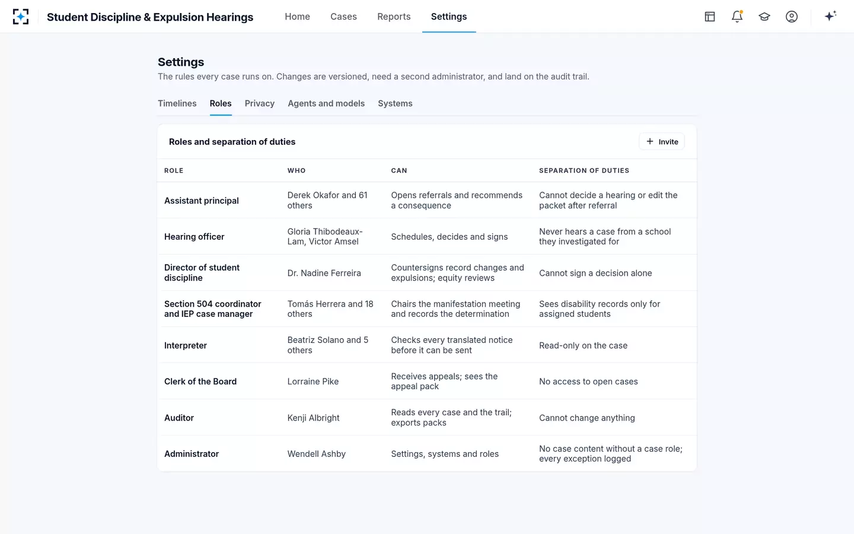Click 'Derek Okafor and 61 others'
This screenshot has width=854, height=534.
click(x=327, y=201)
